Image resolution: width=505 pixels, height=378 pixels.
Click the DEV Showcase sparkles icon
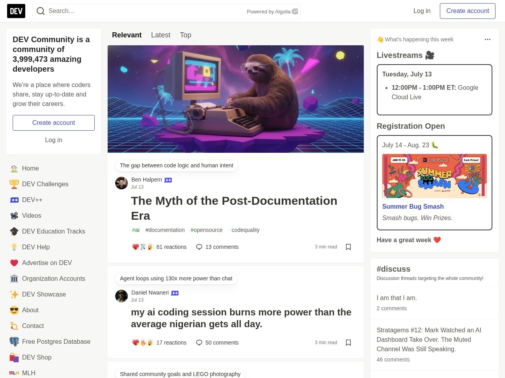pos(14,295)
